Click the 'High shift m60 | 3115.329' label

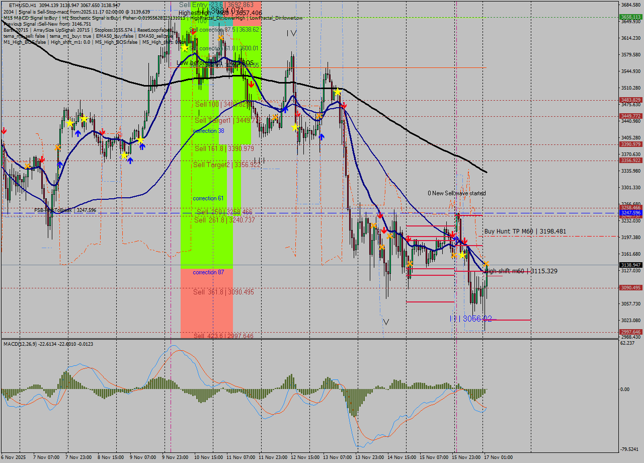[521, 271]
